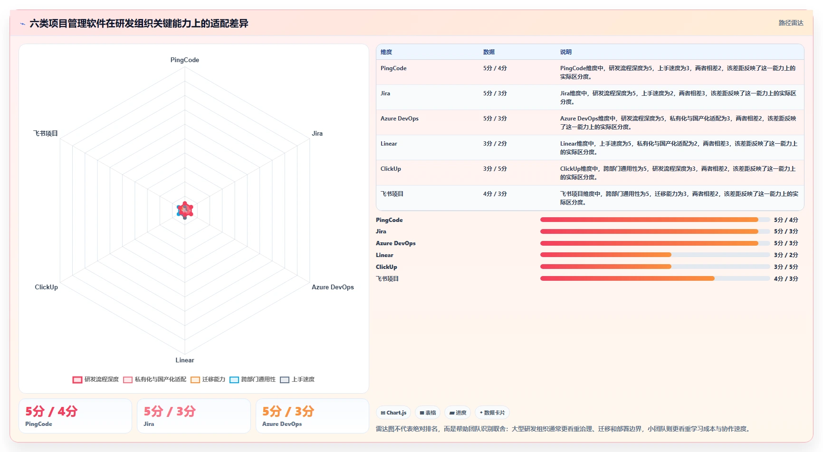Screen dimensions: 823x452
Task: Click the Jira axis label on the radar
Action: pyautogui.click(x=317, y=133)
